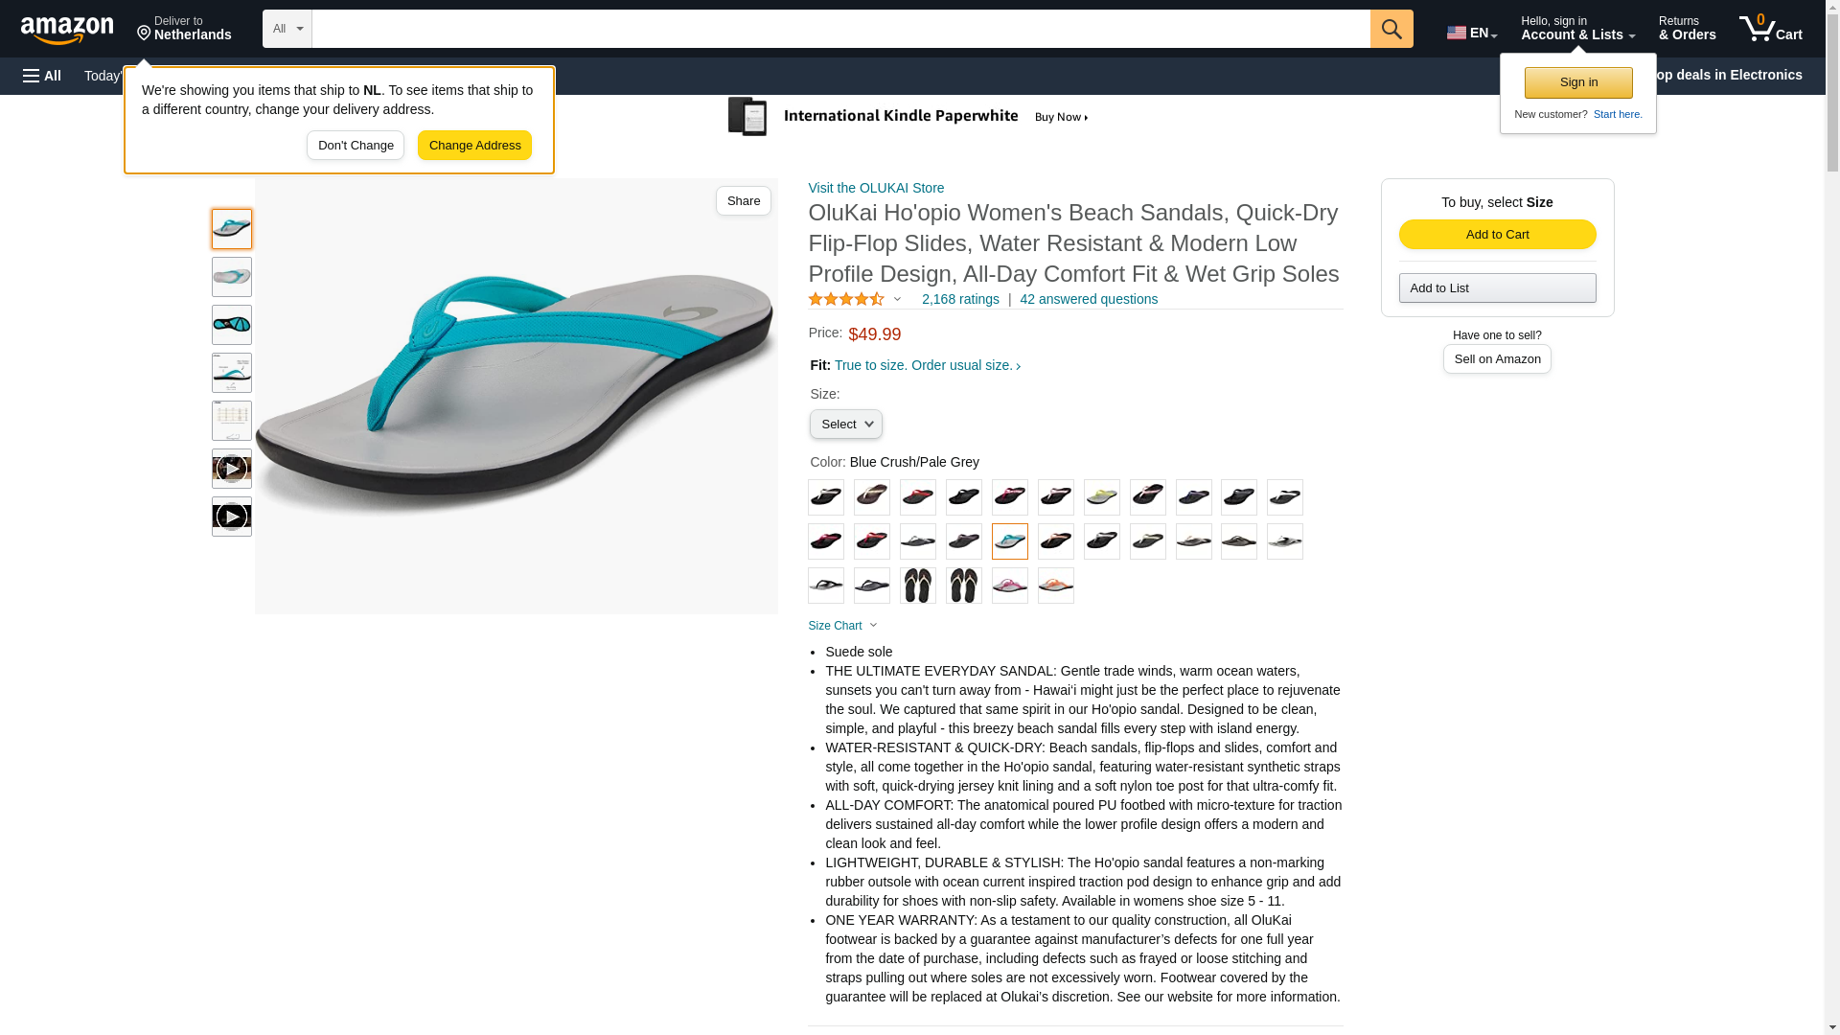1840x1035 pixels.
Task: Open the All hamburger menu
Action: click(x=42, y=76)
